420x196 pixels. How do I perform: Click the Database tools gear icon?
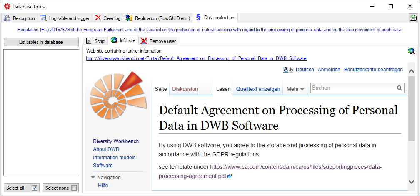[x=7, y=6]
